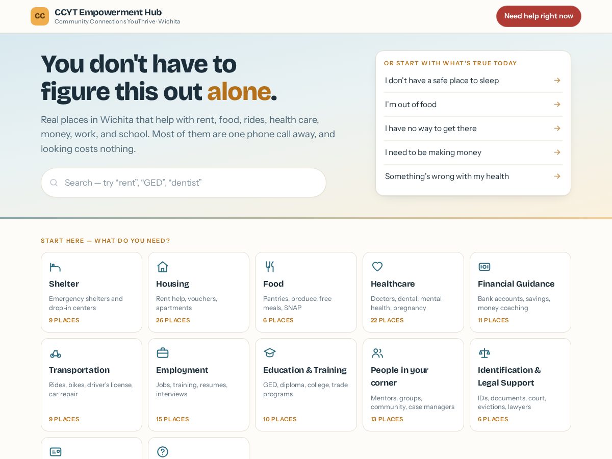Screen dimensions: 612x459
Task: Click arrow beside no way to get there
Action: [x=557, y=129]
